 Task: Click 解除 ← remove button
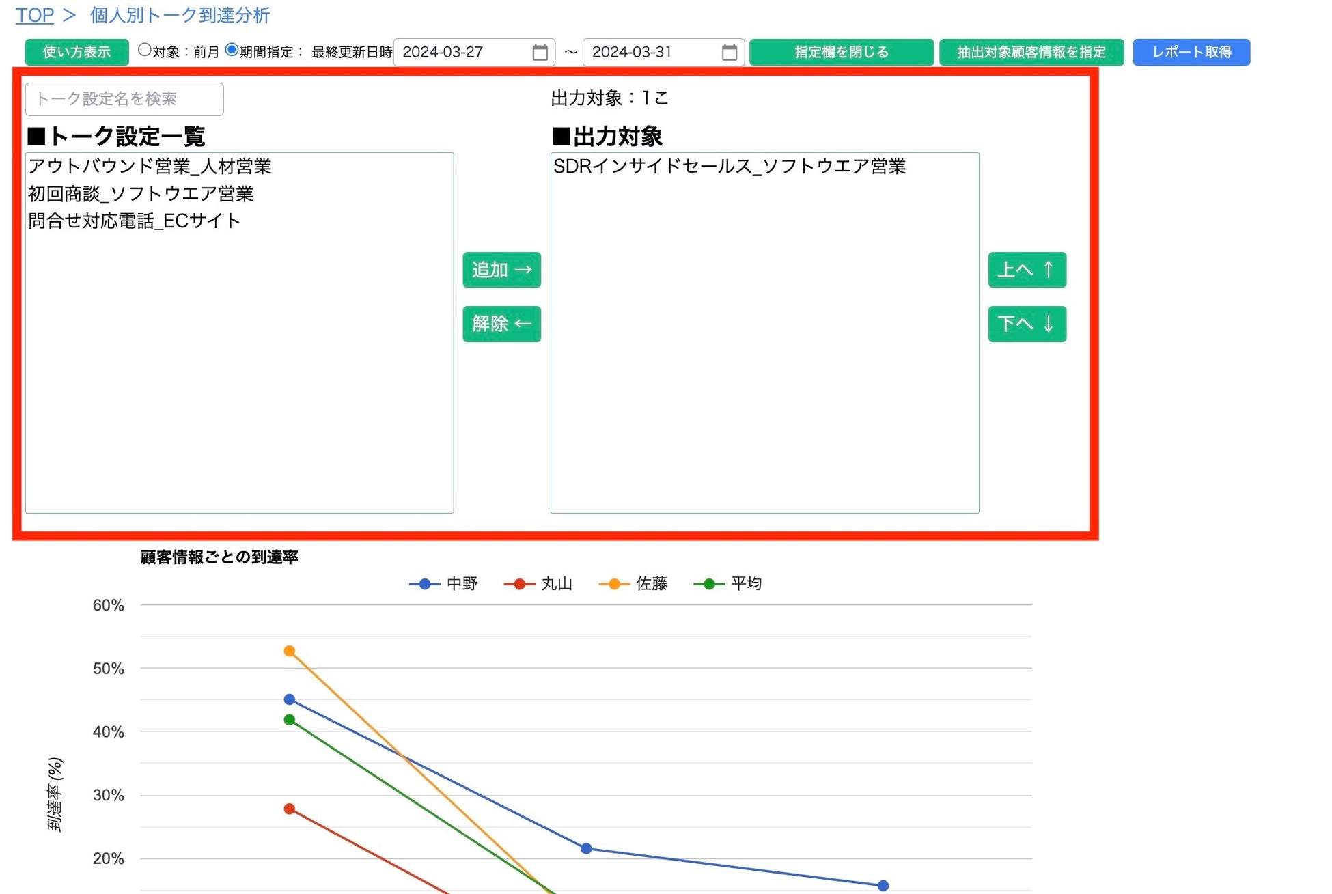(501, 324)
